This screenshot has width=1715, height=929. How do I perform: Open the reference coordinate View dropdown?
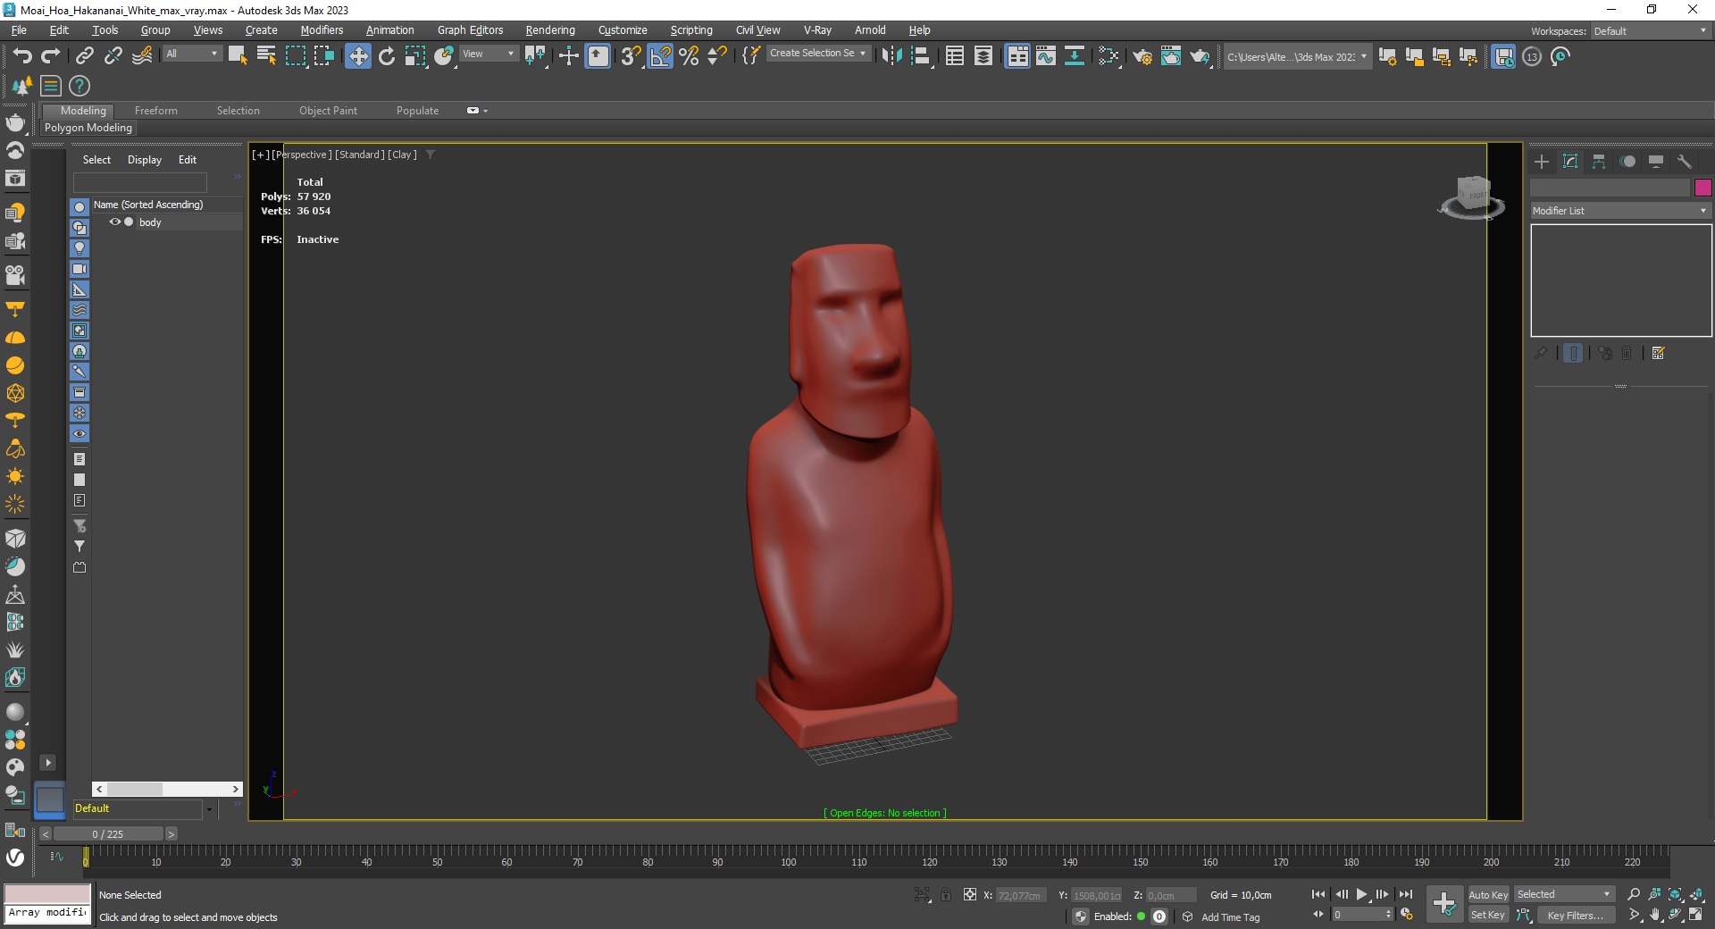tap(489, 54)
